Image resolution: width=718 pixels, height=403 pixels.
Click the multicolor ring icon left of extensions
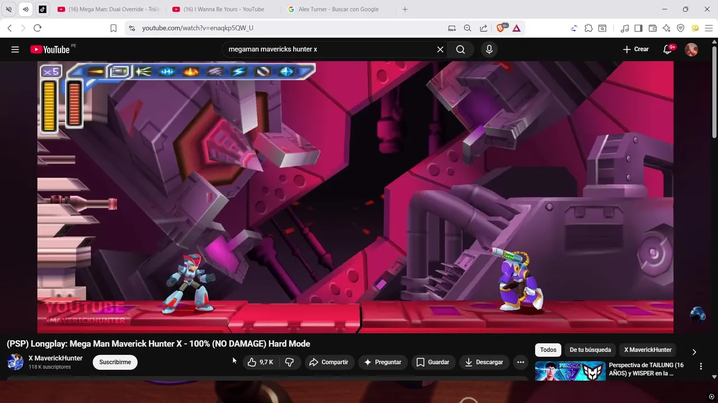coord(574,28)
